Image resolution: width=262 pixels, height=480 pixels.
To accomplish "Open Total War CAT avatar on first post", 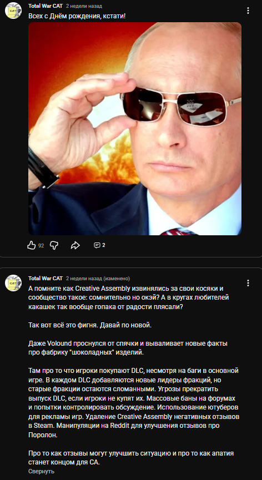I will (x=13, y=11).
